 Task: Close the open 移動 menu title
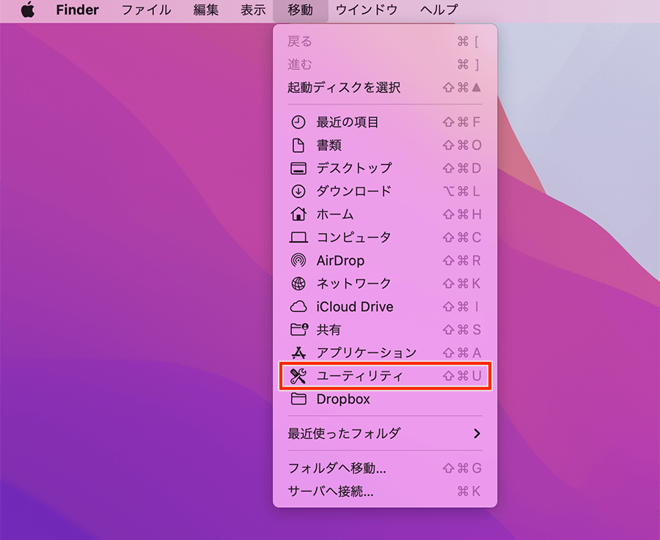pyautogui.click(x=300, y=10)
